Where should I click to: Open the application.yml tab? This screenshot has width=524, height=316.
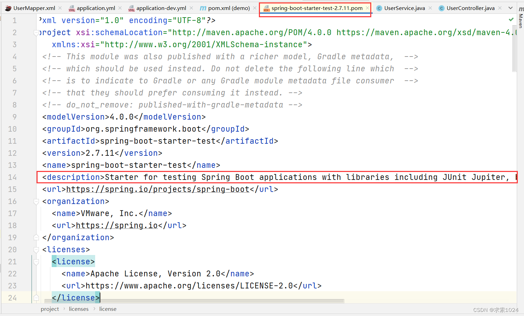[x=96, y=8]
